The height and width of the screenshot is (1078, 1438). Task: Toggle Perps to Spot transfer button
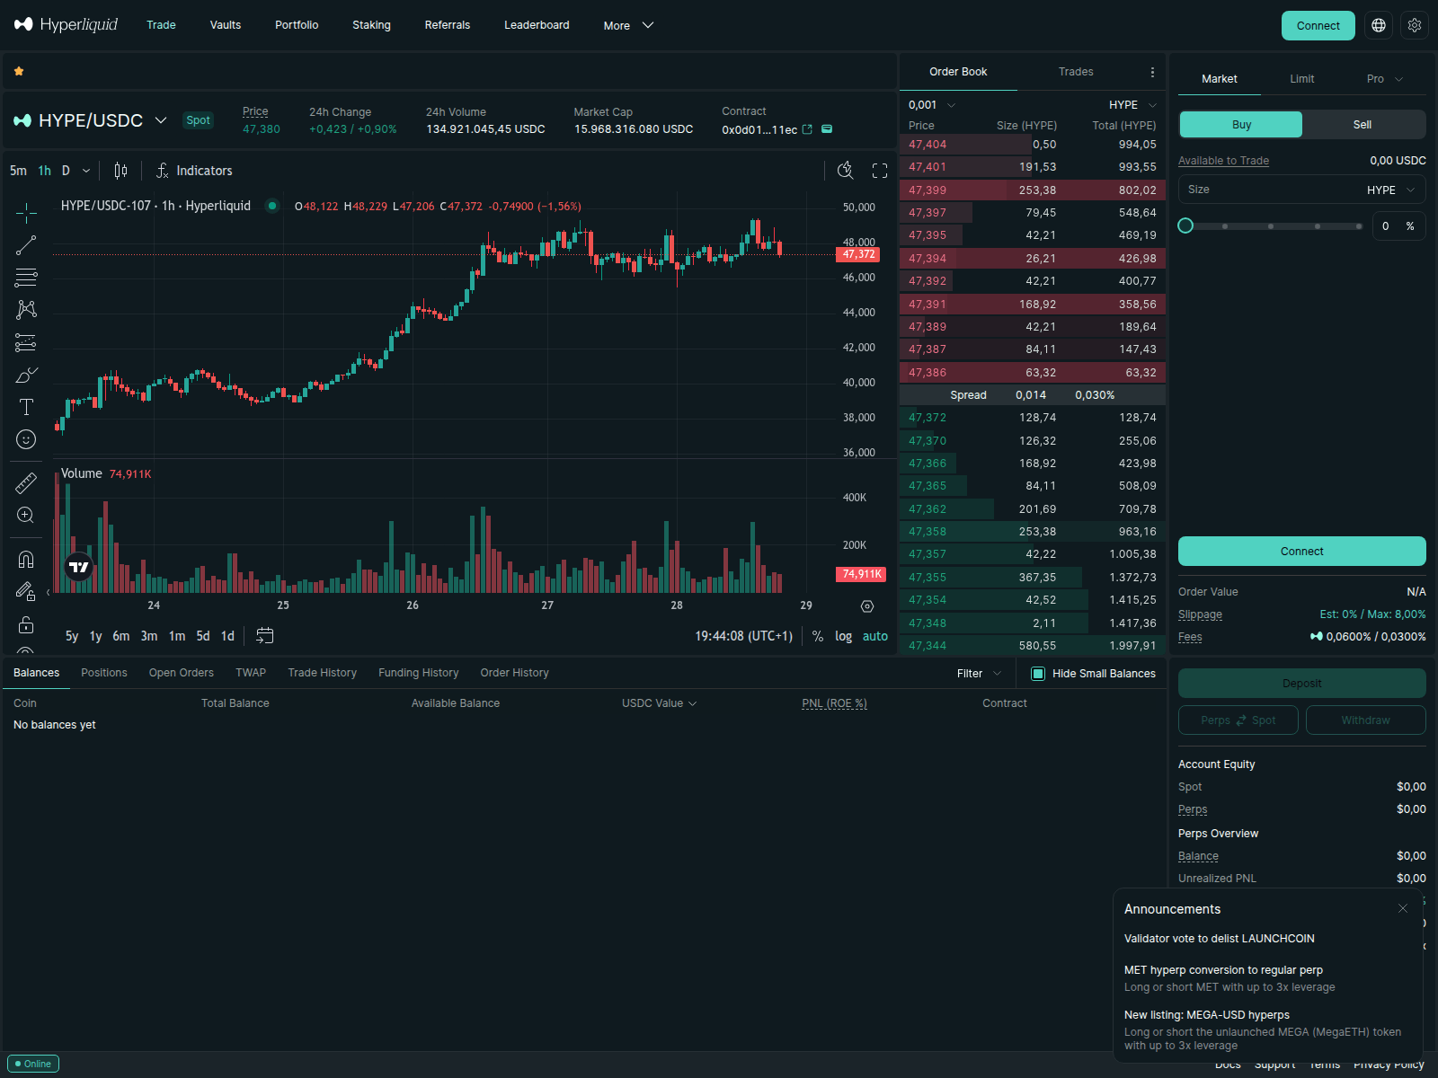[1238, 720]
